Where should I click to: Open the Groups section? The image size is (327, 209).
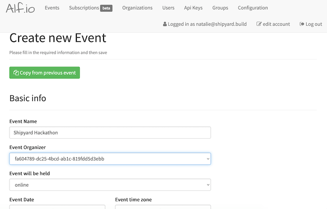(x=220, y=8)
